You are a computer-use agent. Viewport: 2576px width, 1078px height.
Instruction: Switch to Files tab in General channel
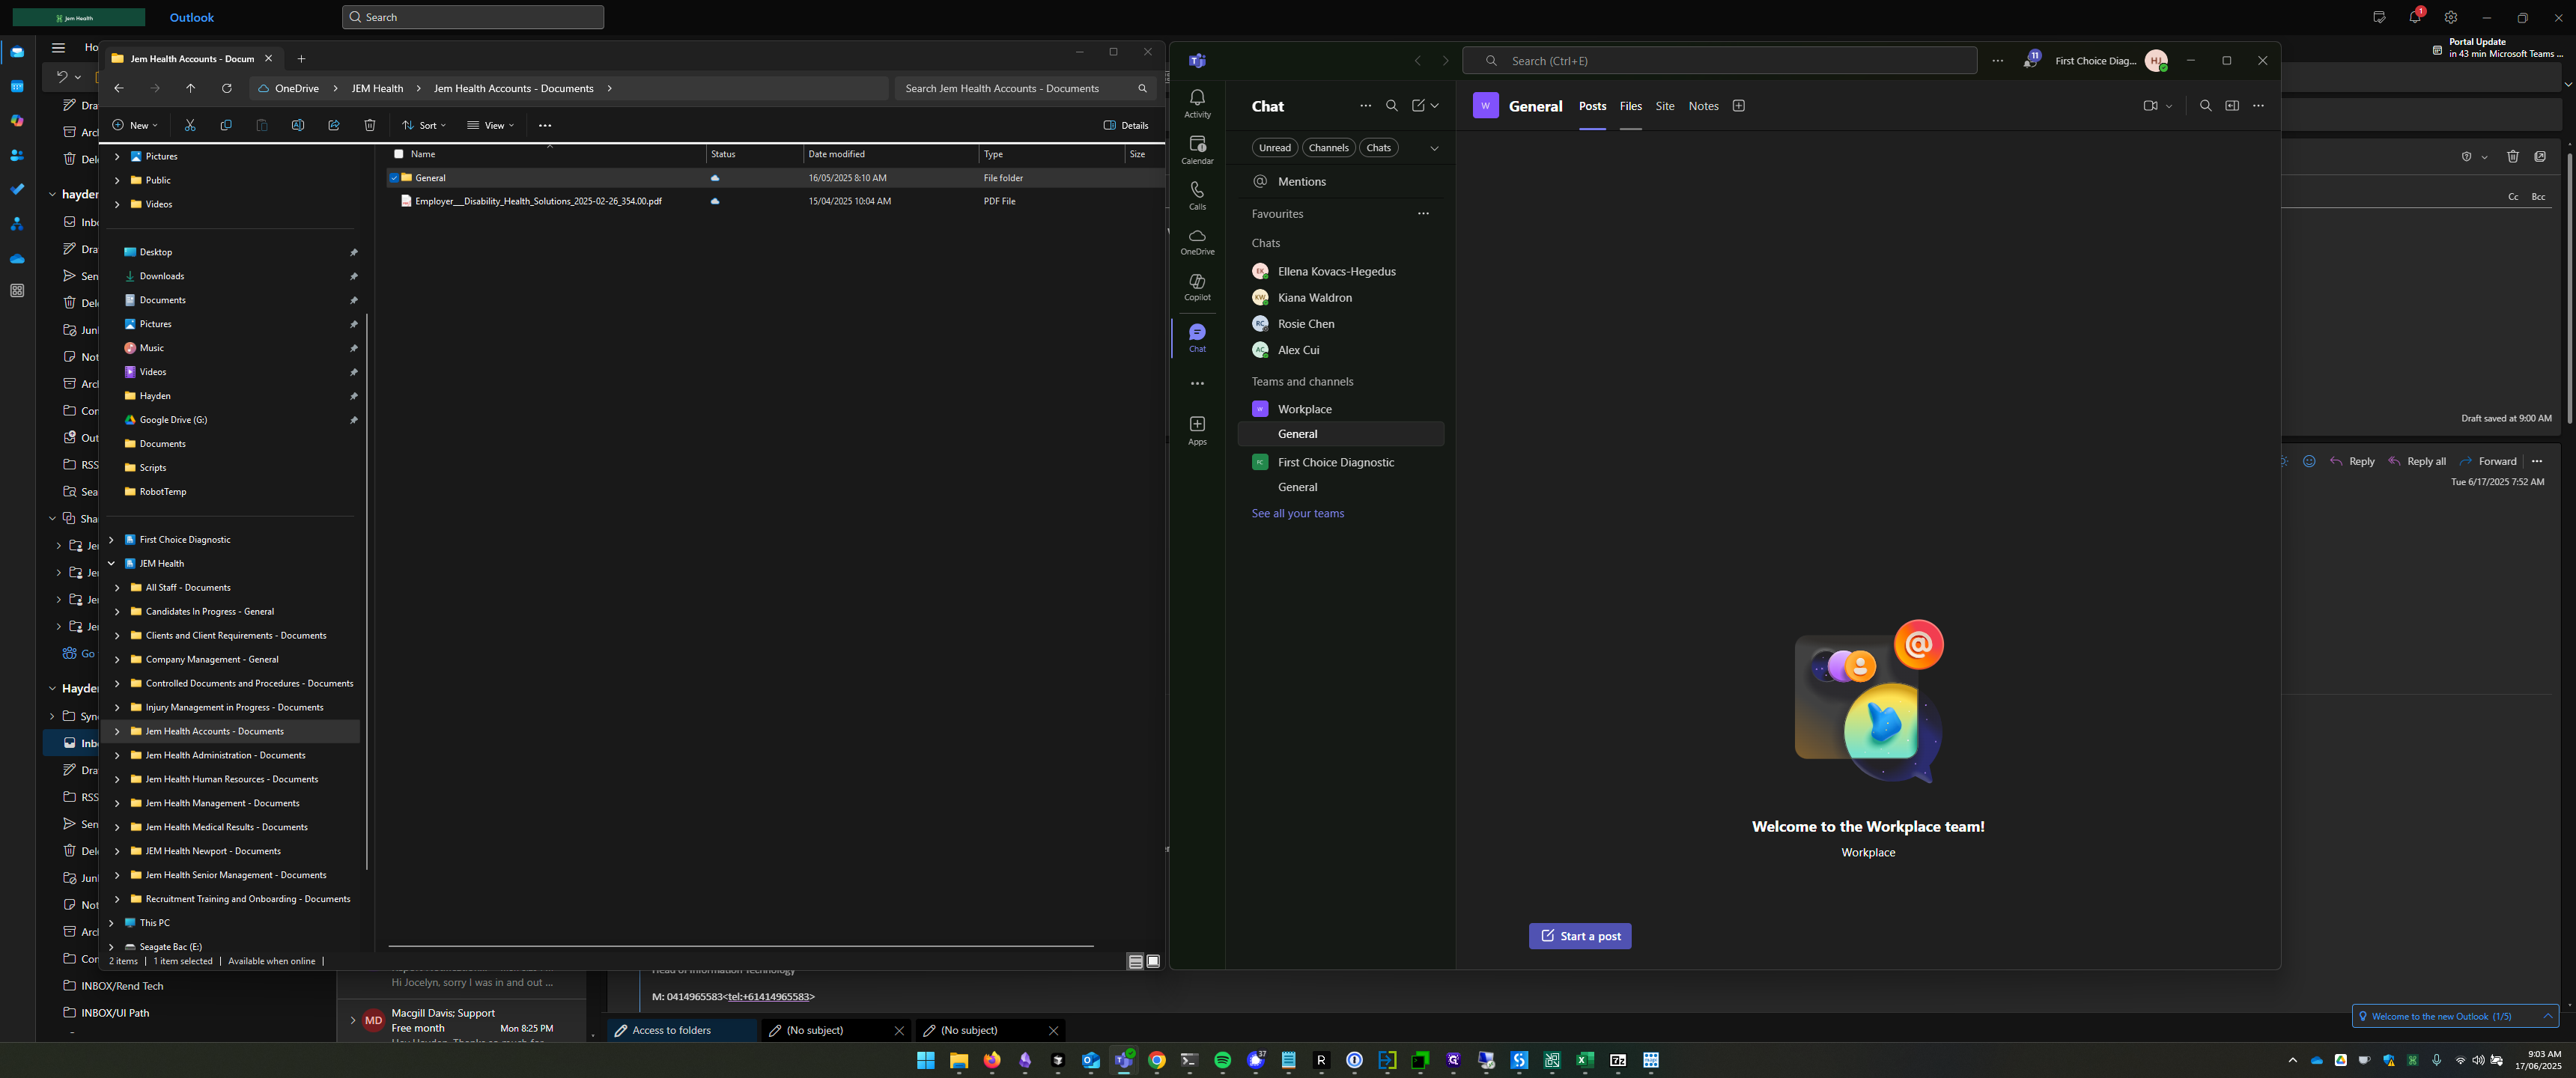1630,106
